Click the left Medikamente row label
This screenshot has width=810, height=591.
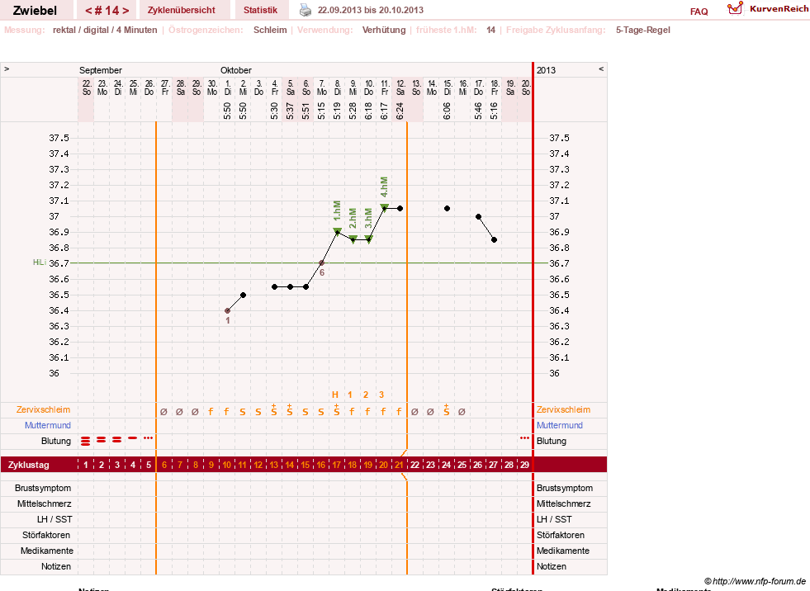(47, 551)
